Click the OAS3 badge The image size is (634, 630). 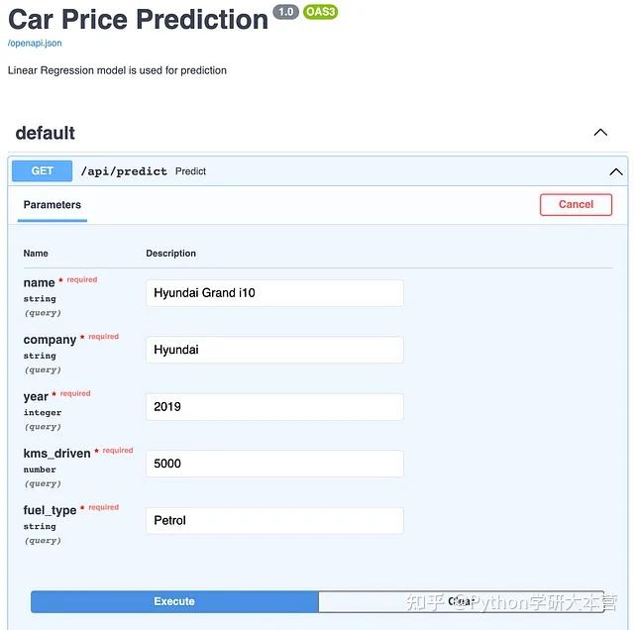320,12
